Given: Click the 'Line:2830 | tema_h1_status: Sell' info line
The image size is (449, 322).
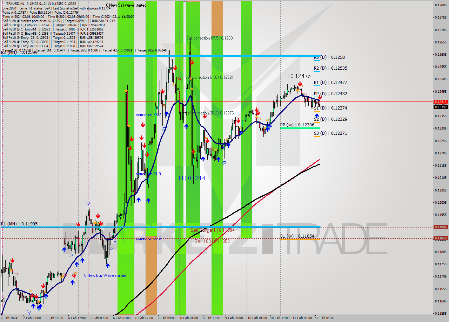Looking at the screenshot, I should (x=56, y=8).
